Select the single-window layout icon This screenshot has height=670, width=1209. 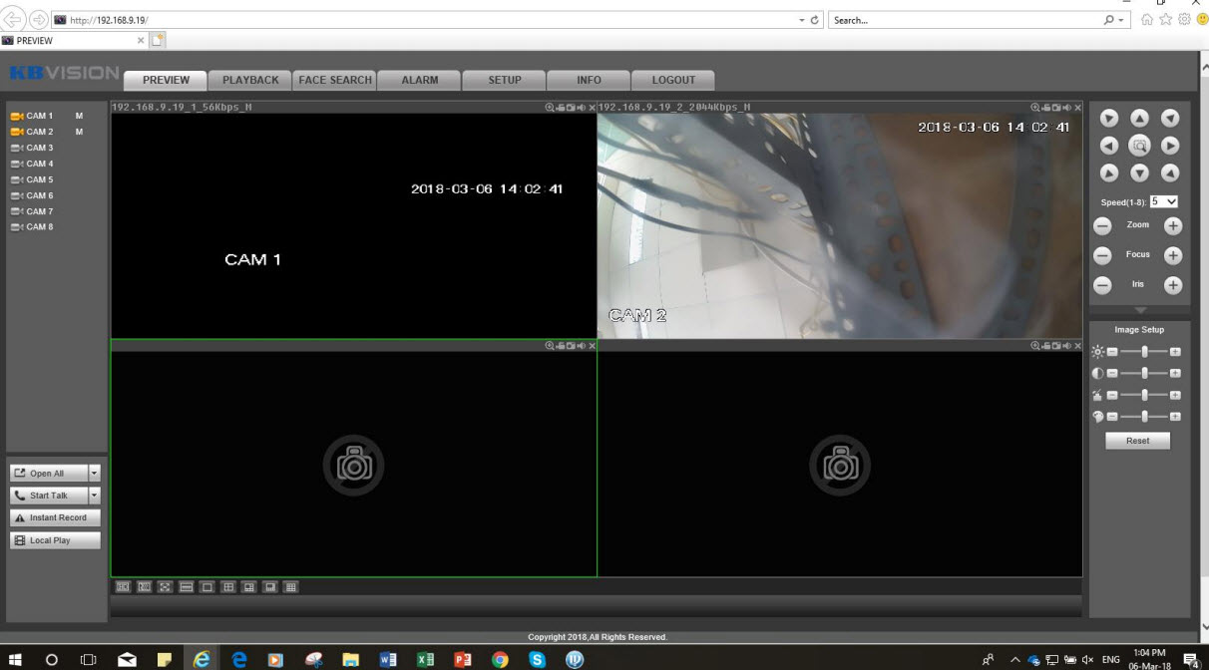click(x=207, y=587)
